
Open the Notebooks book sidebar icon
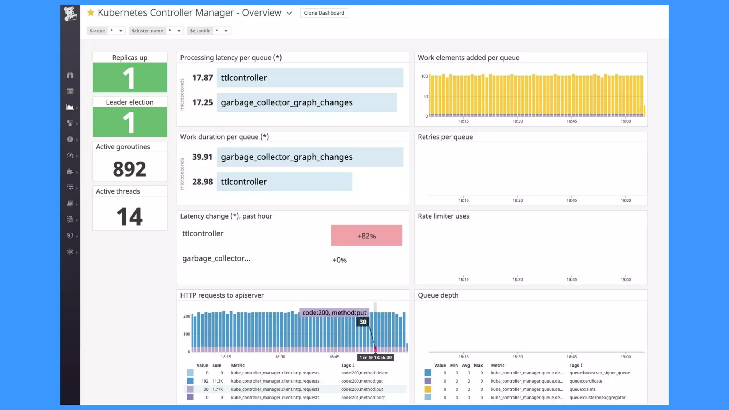[70, 204]
